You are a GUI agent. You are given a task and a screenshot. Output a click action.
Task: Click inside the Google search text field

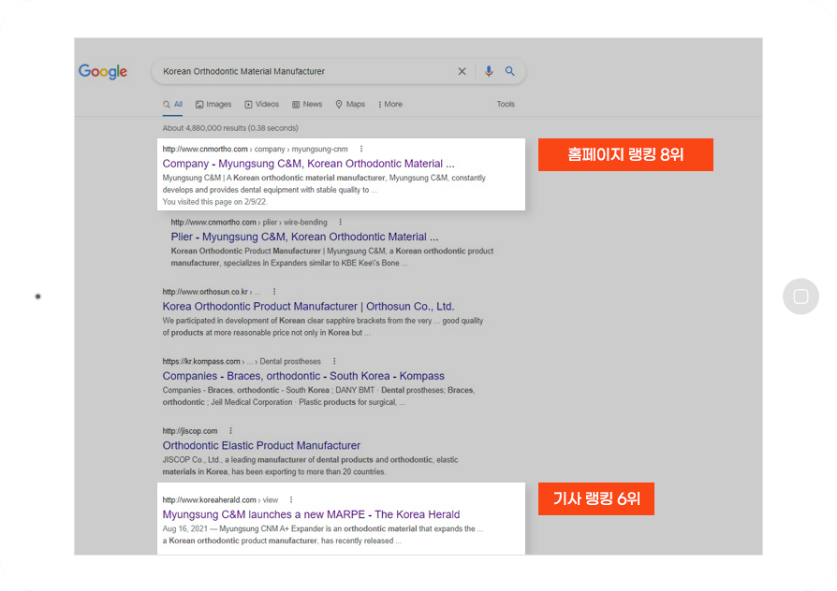(x=304, y=71)
